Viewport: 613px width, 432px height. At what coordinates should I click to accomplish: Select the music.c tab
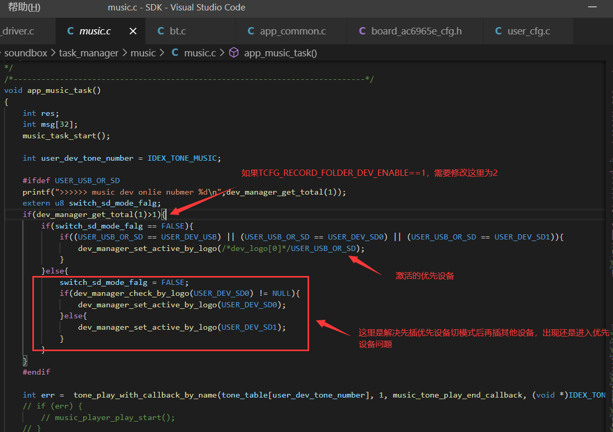(95, 31)
